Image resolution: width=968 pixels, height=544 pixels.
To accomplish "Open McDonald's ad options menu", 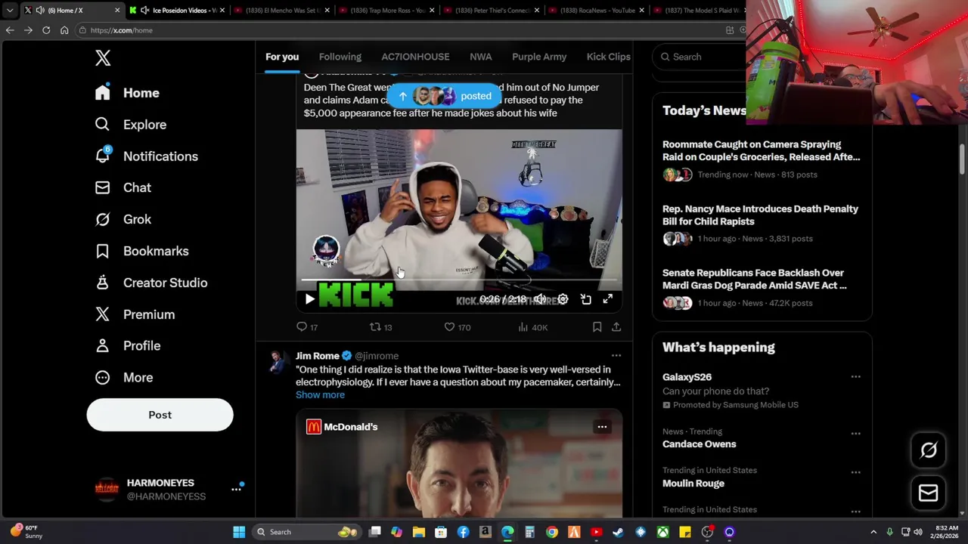I will pyautogui.click(x=602, y=427).
